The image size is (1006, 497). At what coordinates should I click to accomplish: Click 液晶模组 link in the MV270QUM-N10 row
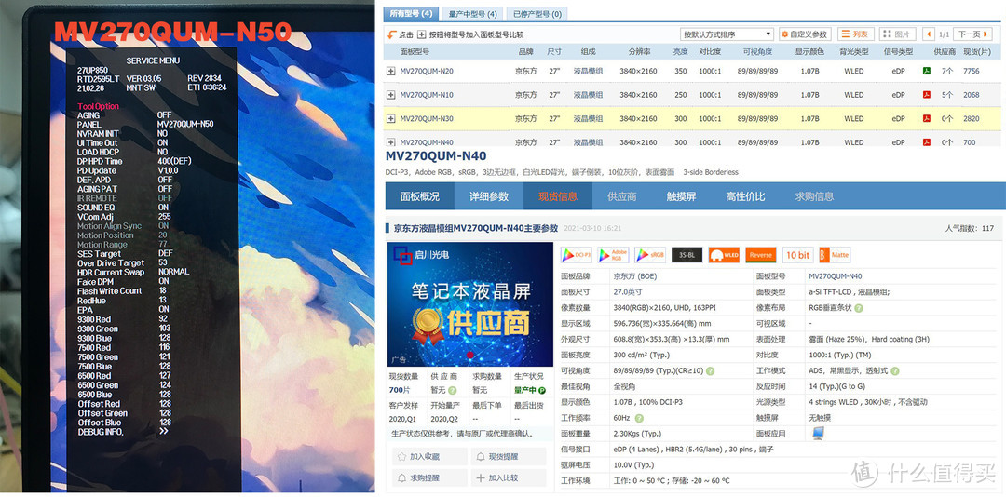coord(589,95)
